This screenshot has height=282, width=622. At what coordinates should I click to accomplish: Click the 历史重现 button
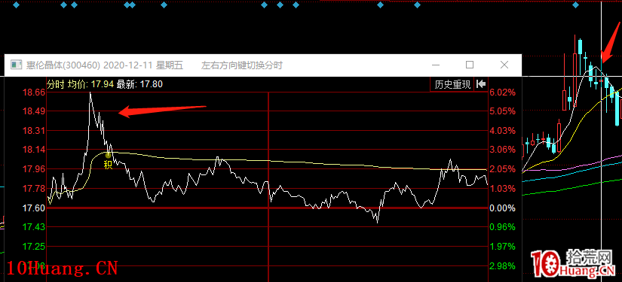452,84
